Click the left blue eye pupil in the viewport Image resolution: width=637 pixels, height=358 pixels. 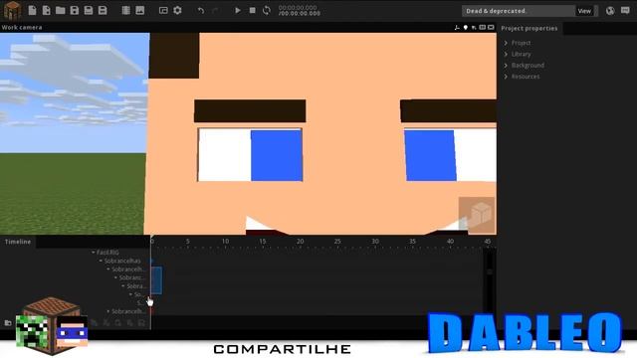(277, 155)
